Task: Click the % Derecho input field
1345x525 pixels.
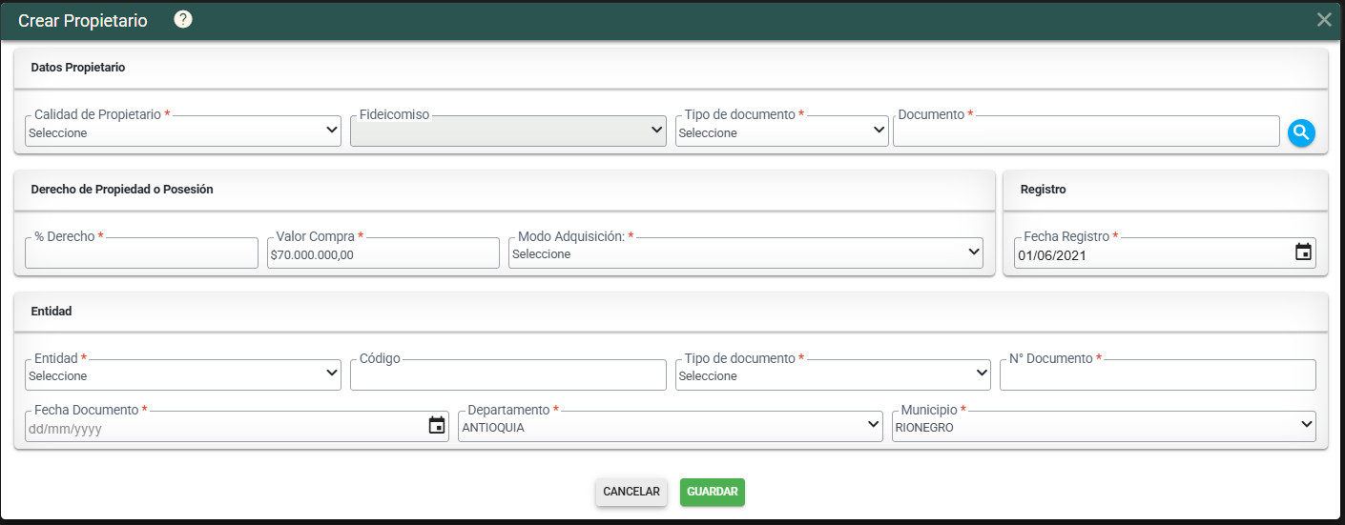Action: click(141, 252)
